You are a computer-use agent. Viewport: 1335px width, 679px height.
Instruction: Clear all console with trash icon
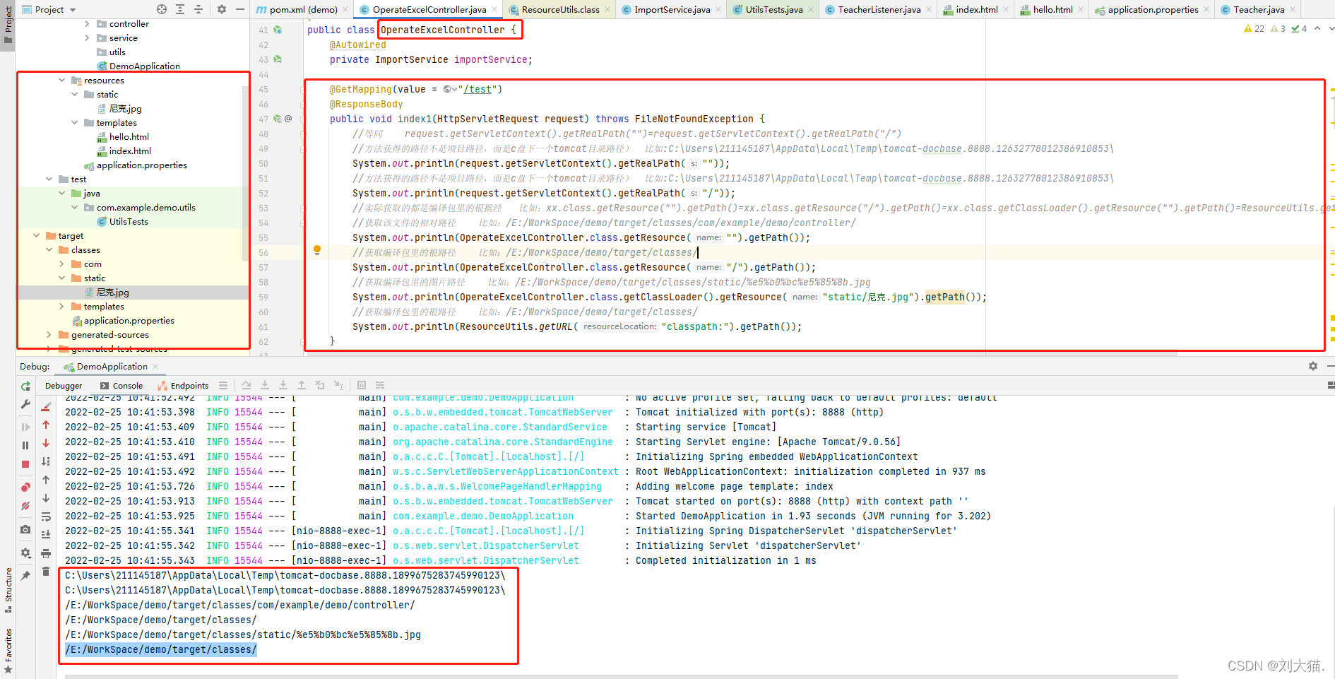(x=46, y=572)
